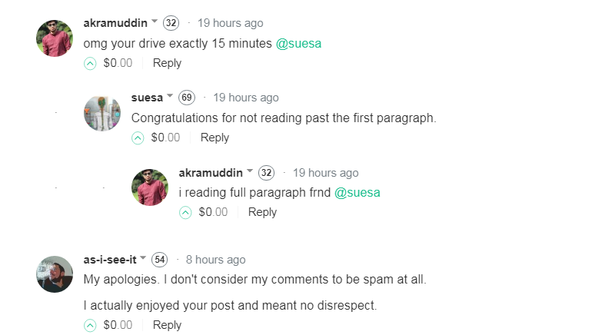Viewport: 592px width, 335px height.
Task: Upvote akramuddin's 'reading full paragraph' reply
Action: 185,213
